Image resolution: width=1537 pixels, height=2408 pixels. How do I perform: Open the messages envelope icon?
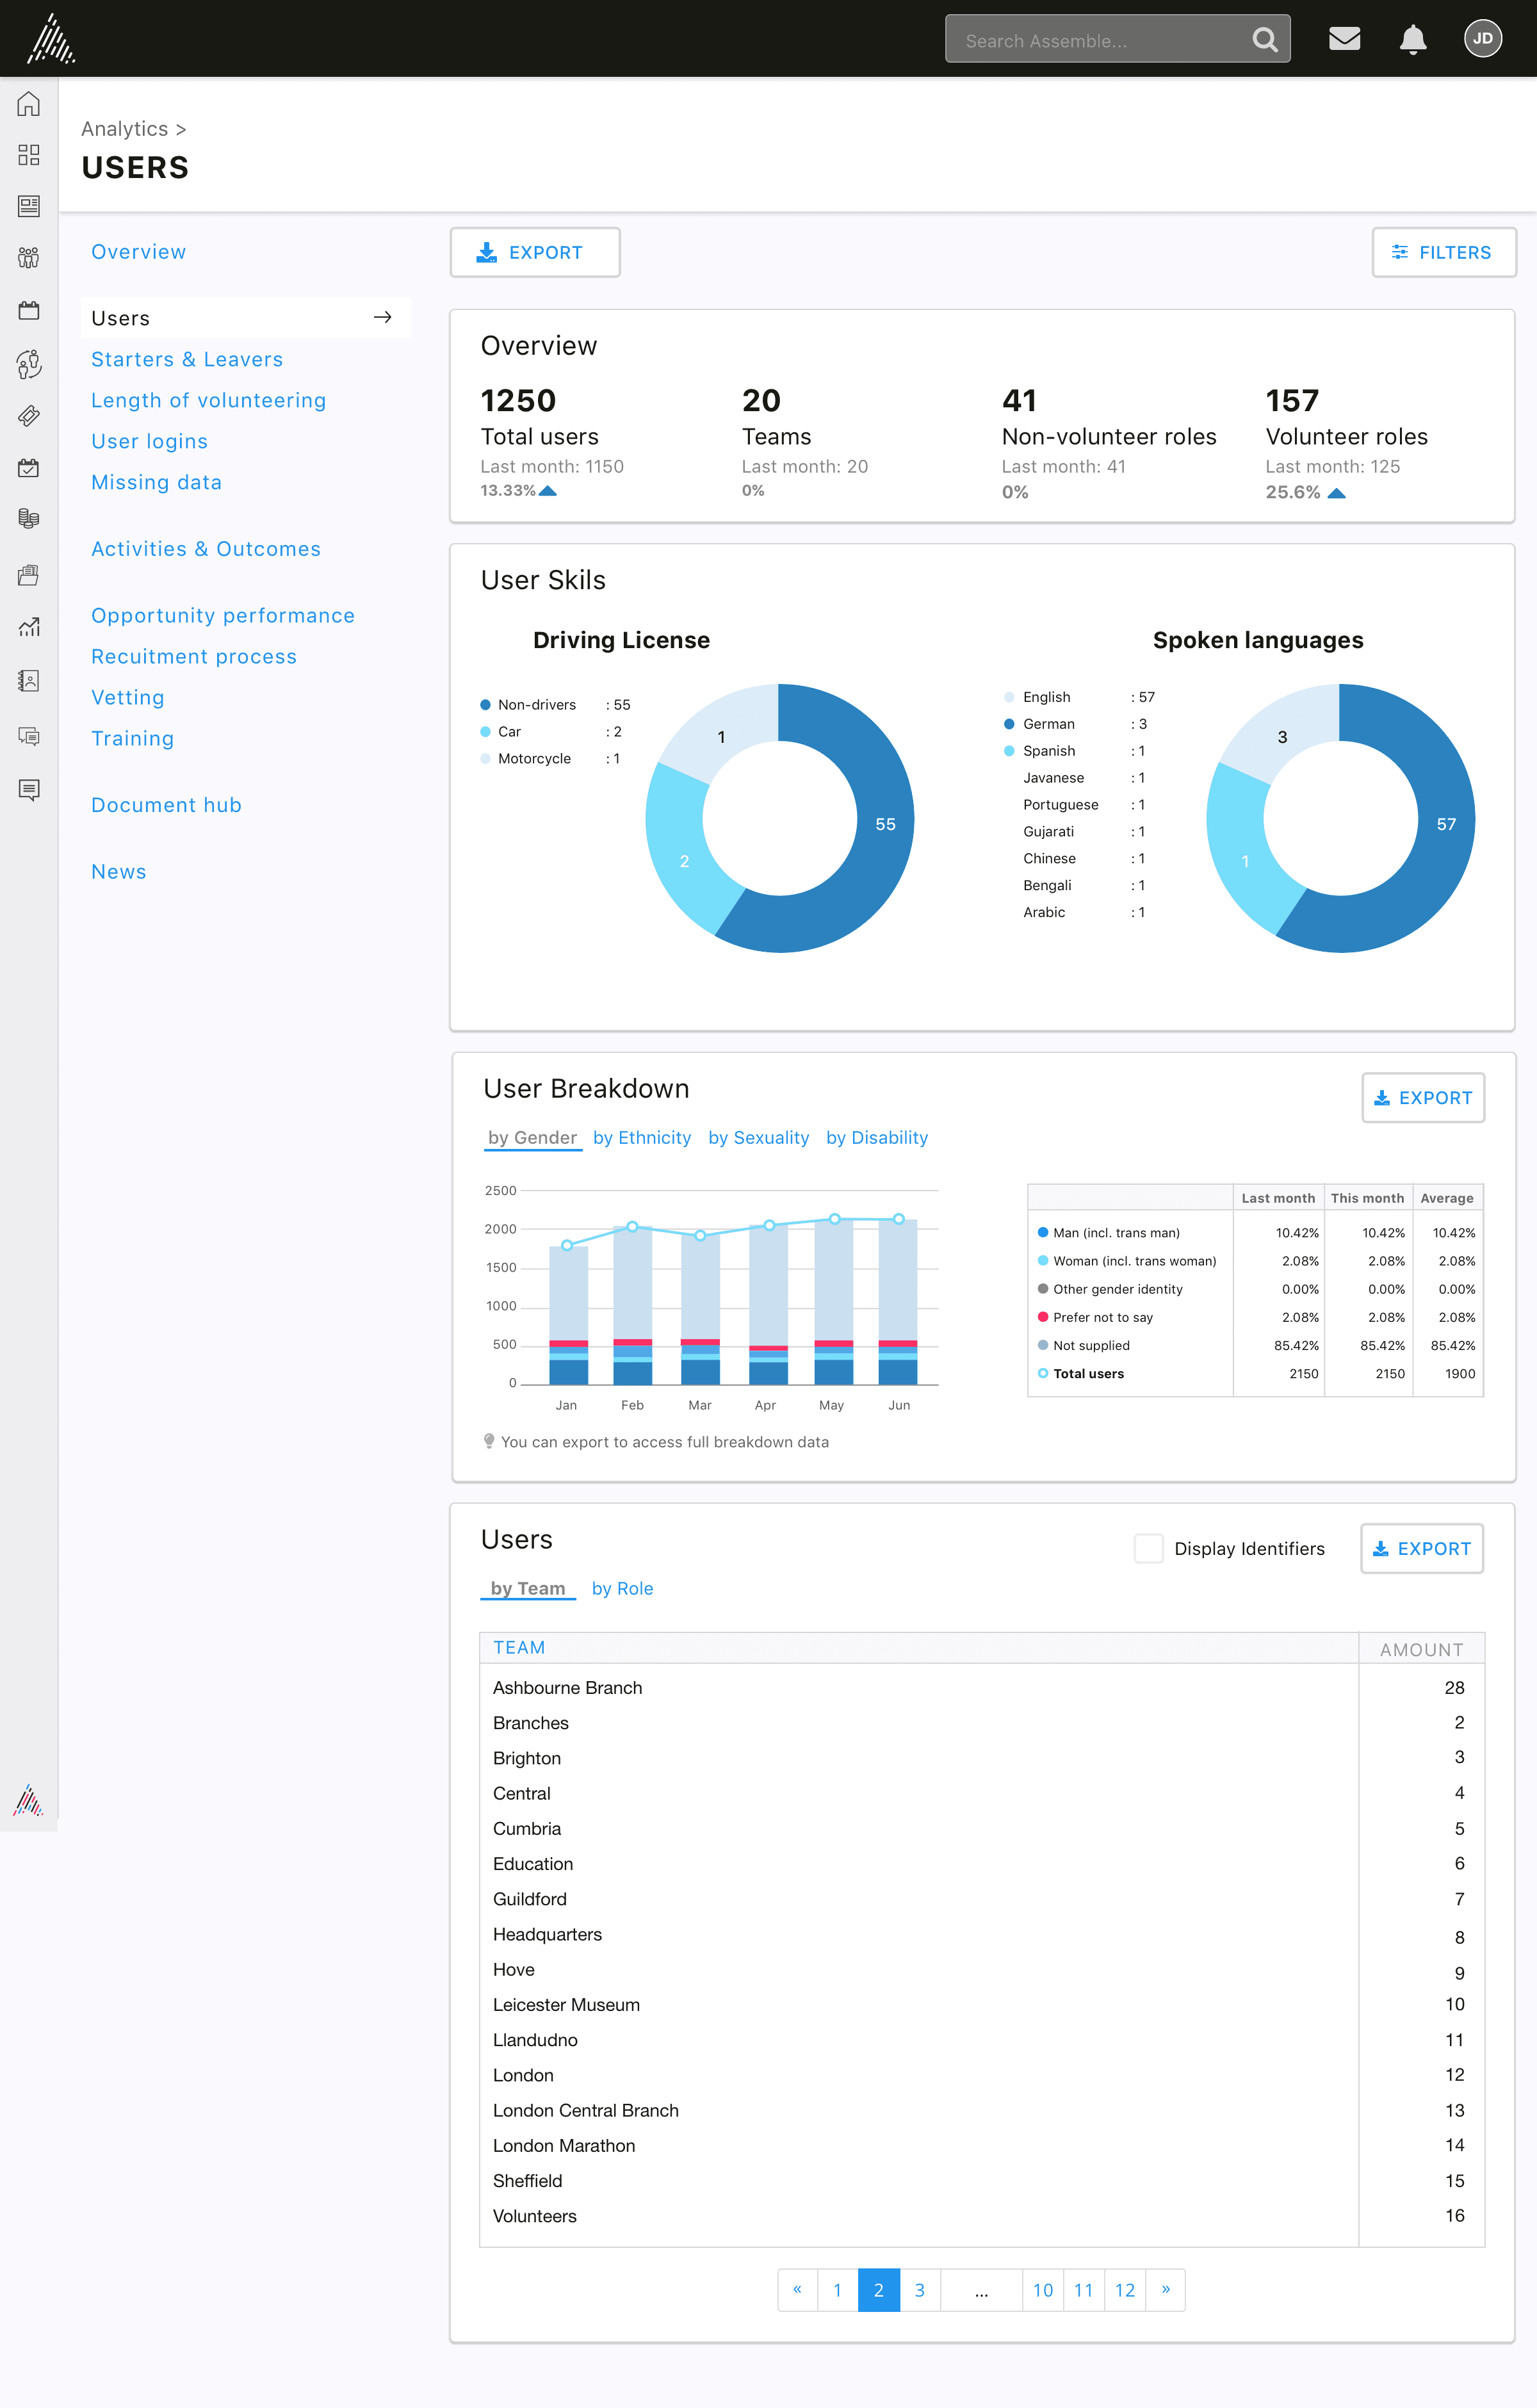(x=1344, y=39)
